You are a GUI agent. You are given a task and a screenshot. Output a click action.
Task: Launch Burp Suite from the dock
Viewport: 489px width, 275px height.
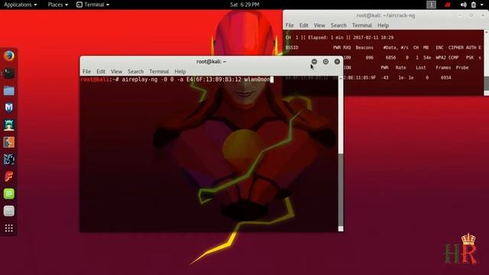click(x=8, y=142)
